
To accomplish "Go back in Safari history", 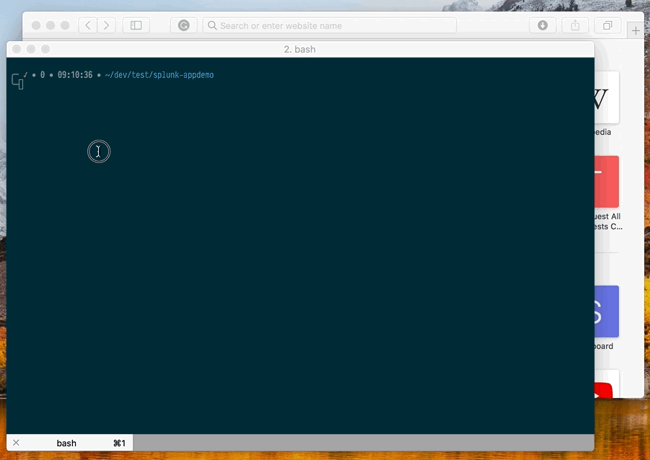I will 88,25.
